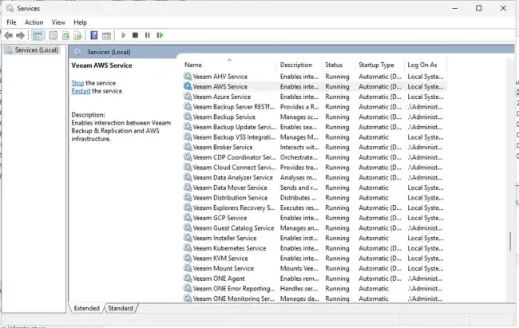Click the Back arrow toolbar icon

click(x=8, y=35)
